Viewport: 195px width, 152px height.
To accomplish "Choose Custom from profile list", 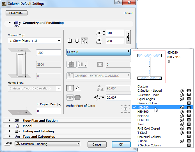I will tap(143, 86).
